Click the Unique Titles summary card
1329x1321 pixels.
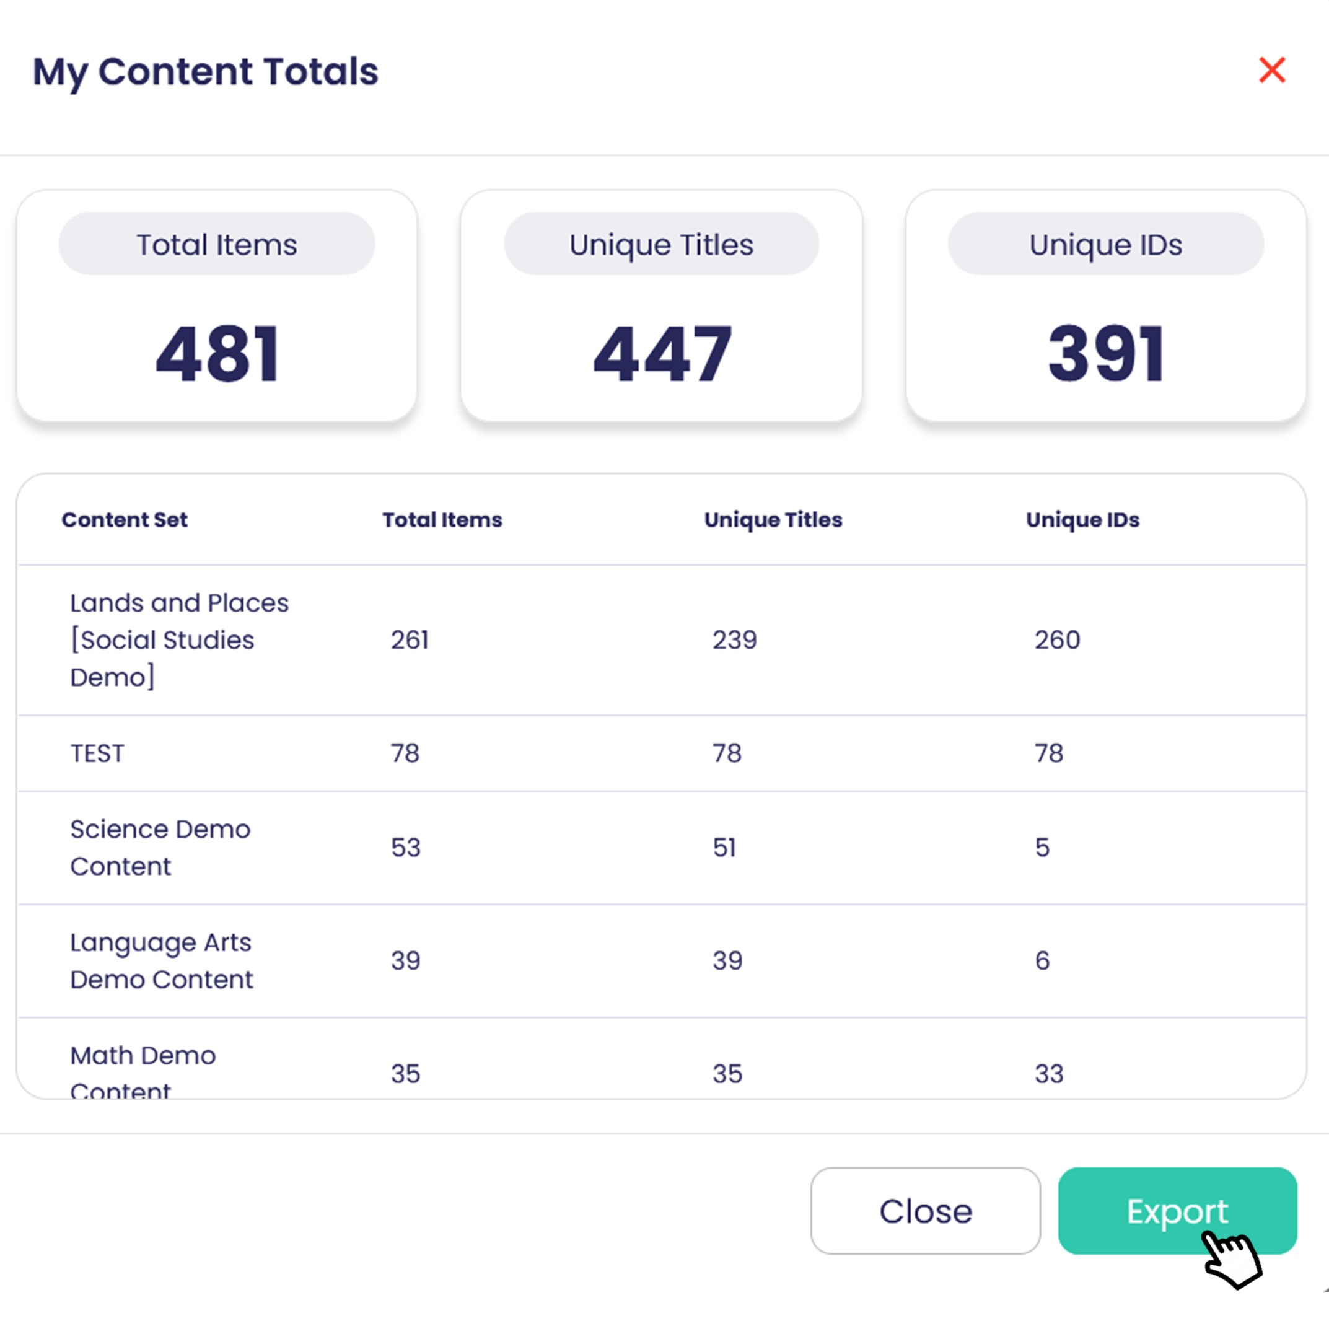click(x=661, y=306)
